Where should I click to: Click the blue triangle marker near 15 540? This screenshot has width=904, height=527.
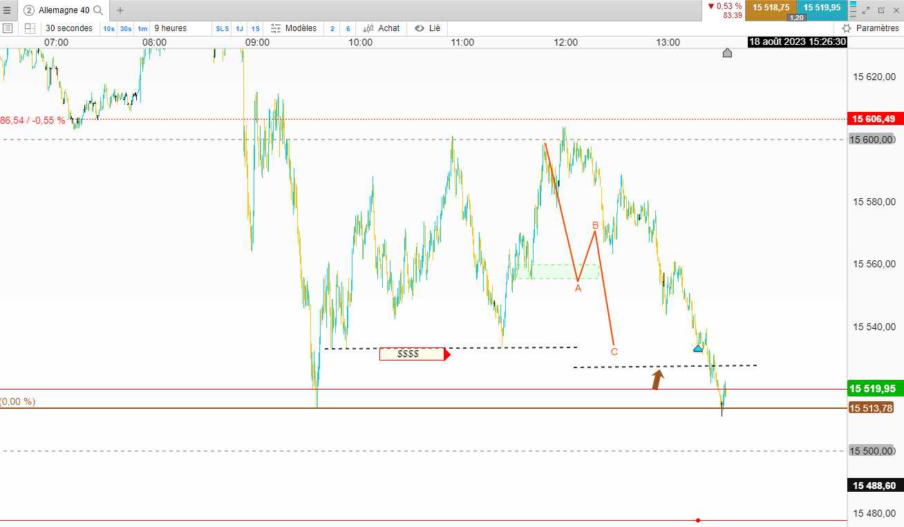point(698,348)
